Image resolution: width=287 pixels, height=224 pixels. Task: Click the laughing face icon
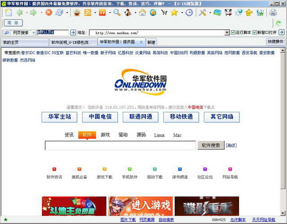(77, 13)
